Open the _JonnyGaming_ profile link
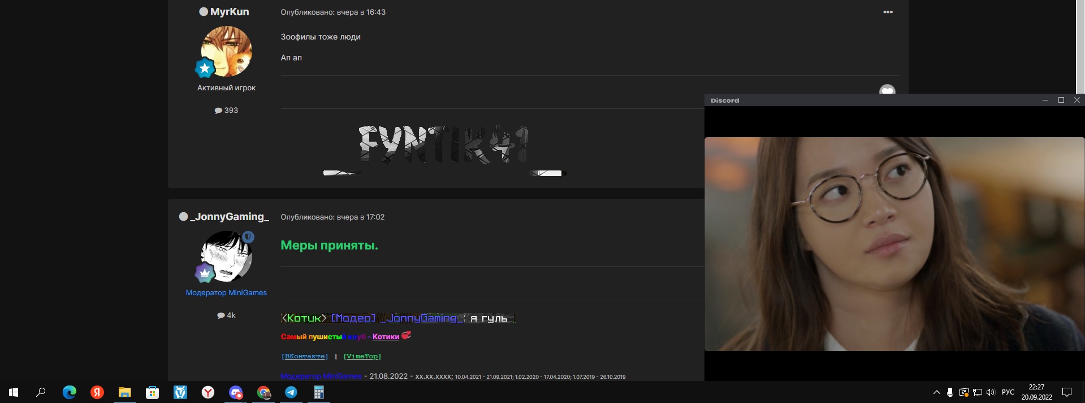 pos(229,217)
